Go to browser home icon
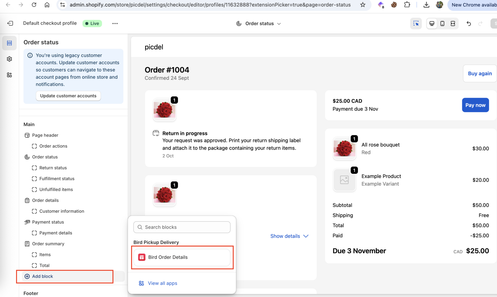Viewport: 497px width, 297px height. [47, 5]
